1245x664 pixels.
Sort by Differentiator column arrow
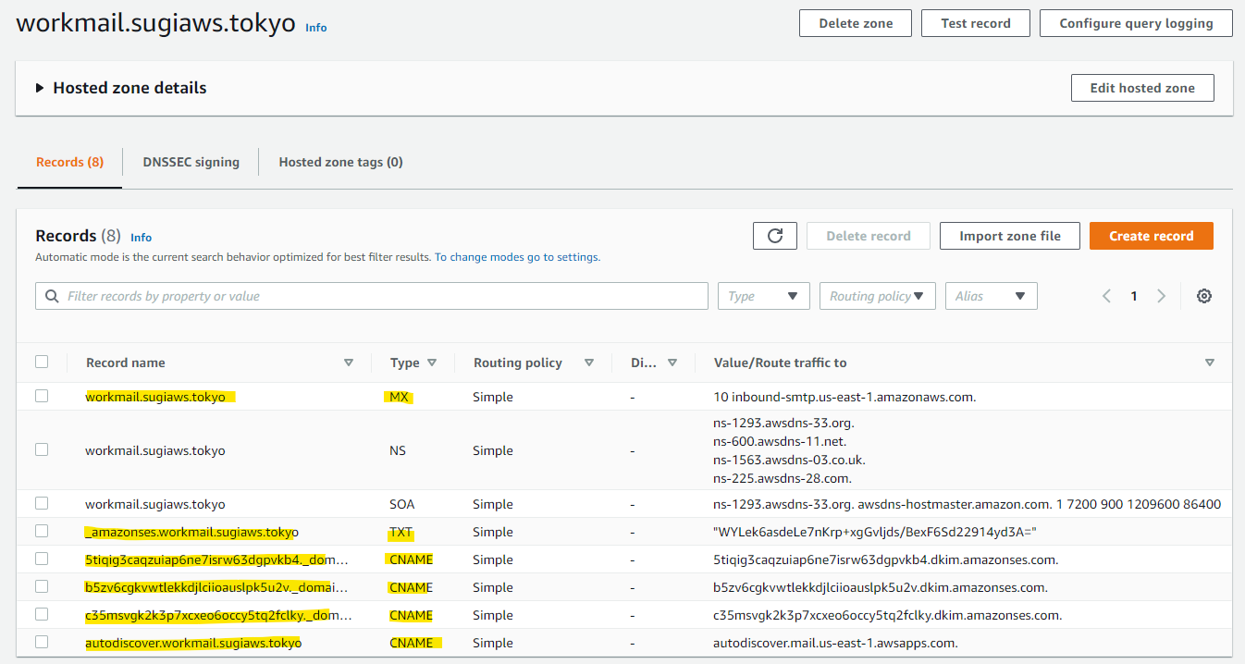tap(672, 363)
